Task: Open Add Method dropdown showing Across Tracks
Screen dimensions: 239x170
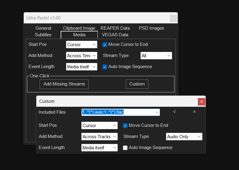Action: [x=99, y=137]
